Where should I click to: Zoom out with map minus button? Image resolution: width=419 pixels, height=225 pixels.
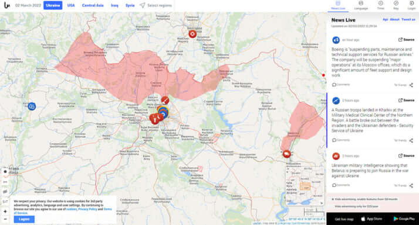click(5, 219)
